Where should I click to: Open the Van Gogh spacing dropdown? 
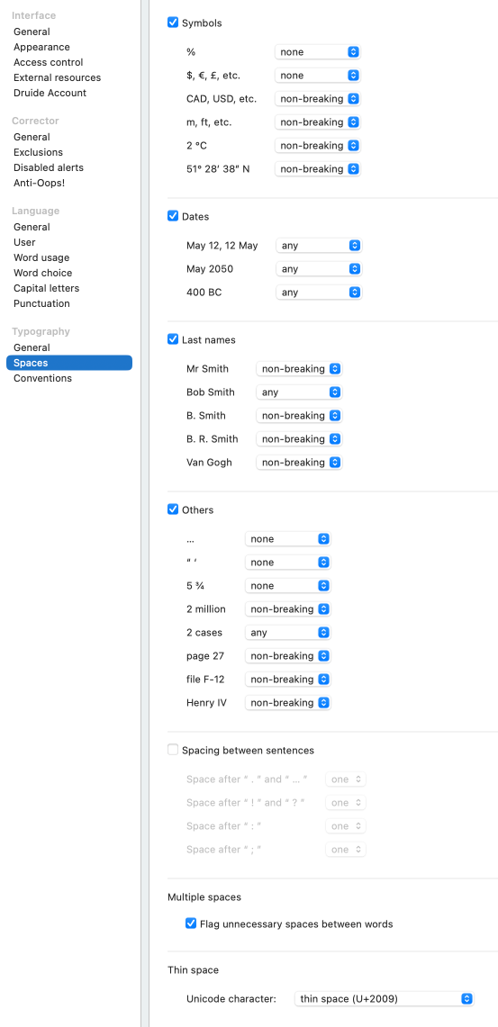(300, 463)
